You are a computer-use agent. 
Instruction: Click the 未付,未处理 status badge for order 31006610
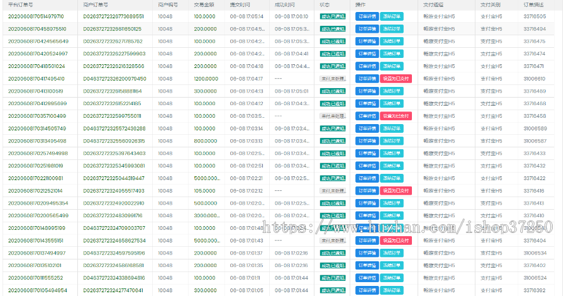click(333, 79)
